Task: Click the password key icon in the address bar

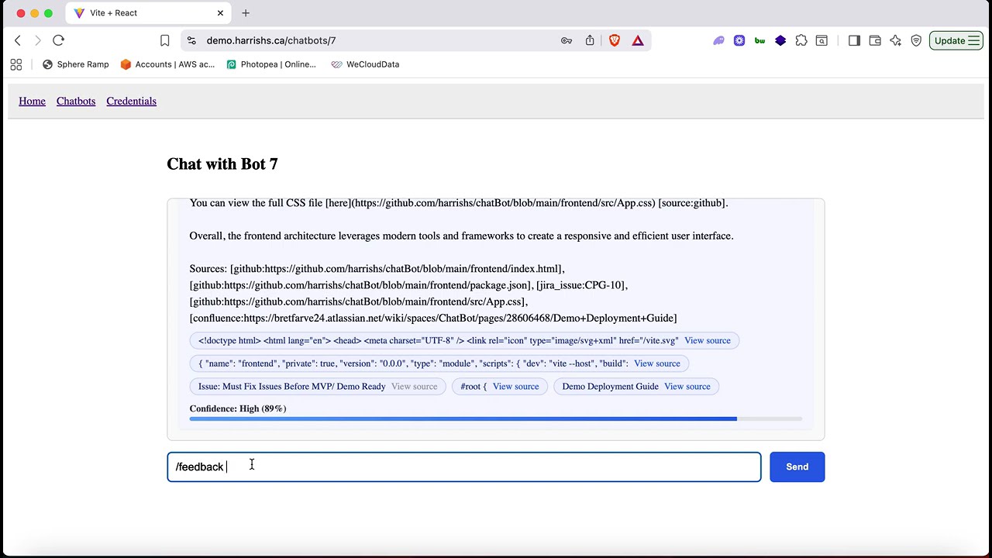Action: coord(567,40)
